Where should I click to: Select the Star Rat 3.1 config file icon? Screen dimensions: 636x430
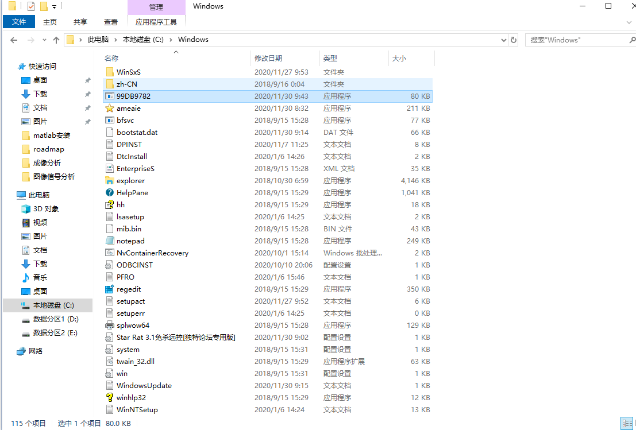pyautogui.click(x=110, y=337)
